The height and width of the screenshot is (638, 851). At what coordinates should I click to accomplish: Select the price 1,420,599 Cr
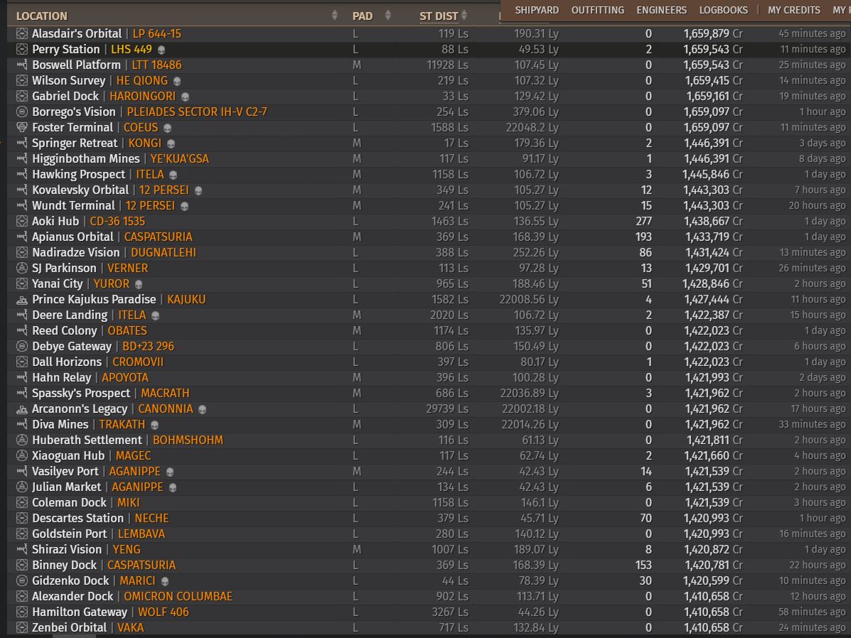(x=714, y=580)
